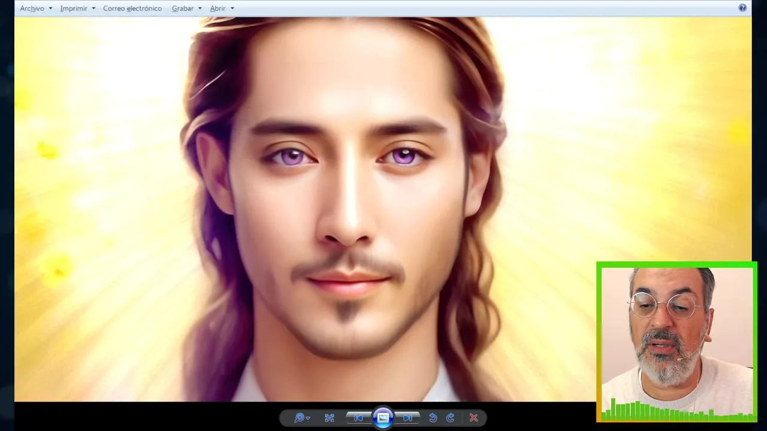Viewport: 767px width, 431px height.
Task: Delete the photo with red X
Action: (x=474, y=418)
